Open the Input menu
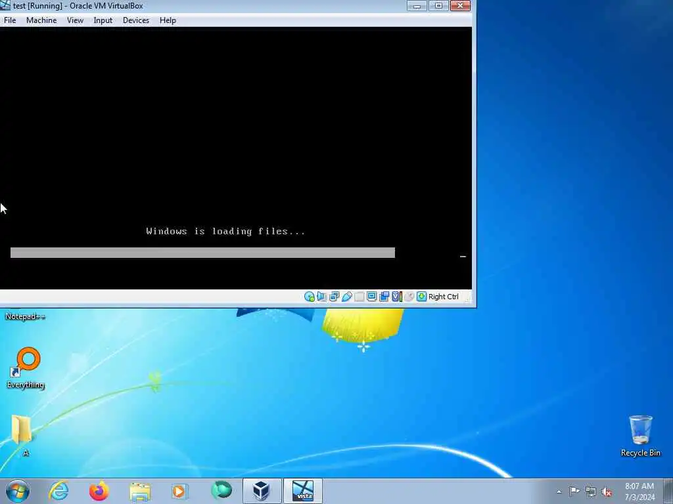The height and width of the screenshot is (504, 673). click(x=103, y=20)
